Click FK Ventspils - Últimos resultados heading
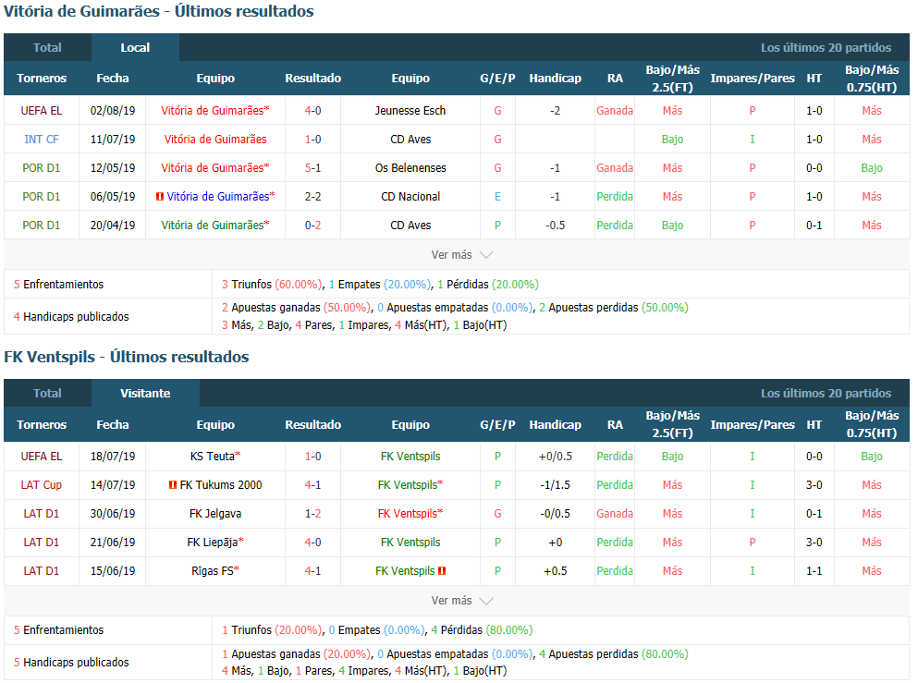The height and width of the screenshot is (683, 918). pyautogui.click(x=127, y=357)
